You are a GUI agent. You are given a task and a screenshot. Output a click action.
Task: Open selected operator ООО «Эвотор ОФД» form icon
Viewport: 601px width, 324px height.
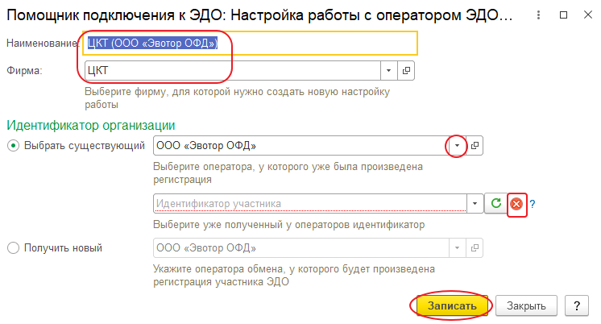[x=475, y=145]
